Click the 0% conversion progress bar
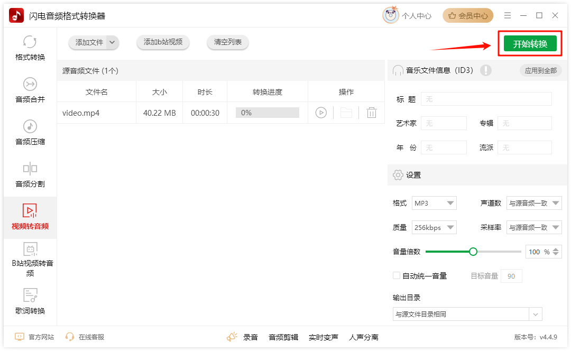The height and width of the screenshot is (351, 571). (x=268, y=113)
